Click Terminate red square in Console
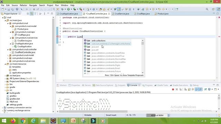 coord(173,90)
